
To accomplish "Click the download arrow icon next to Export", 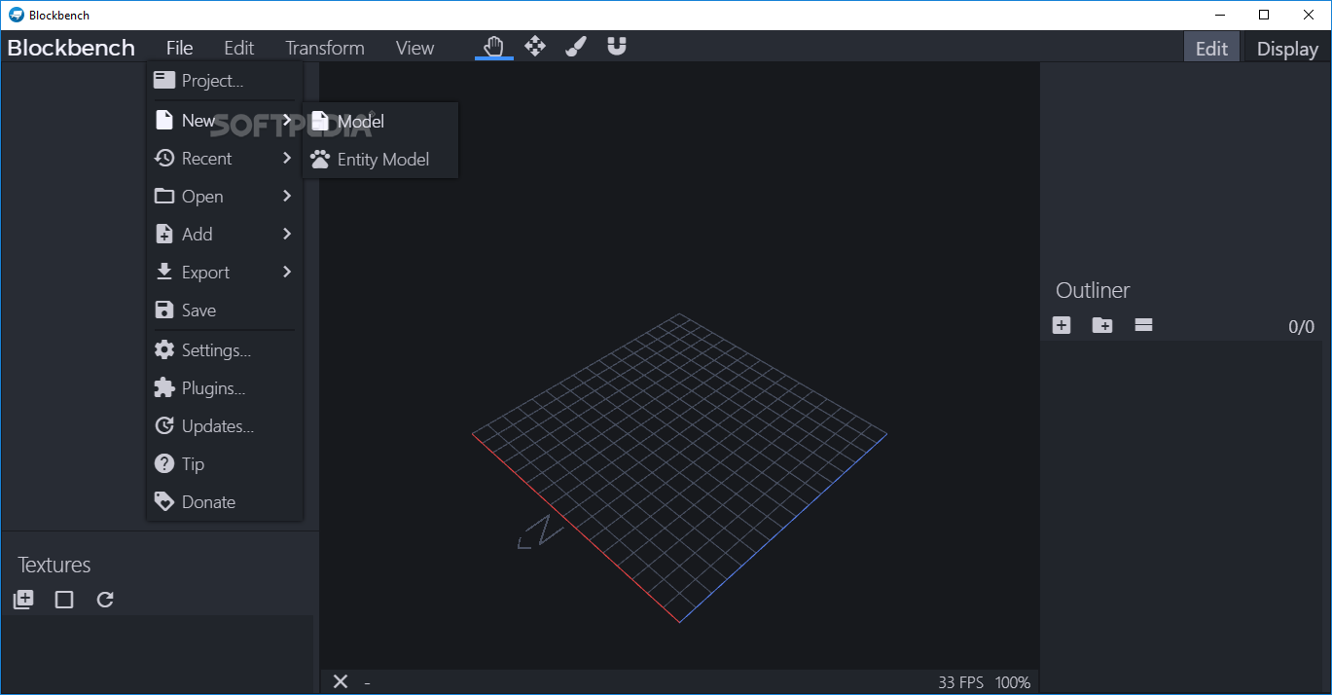I will tap(164, 272).
